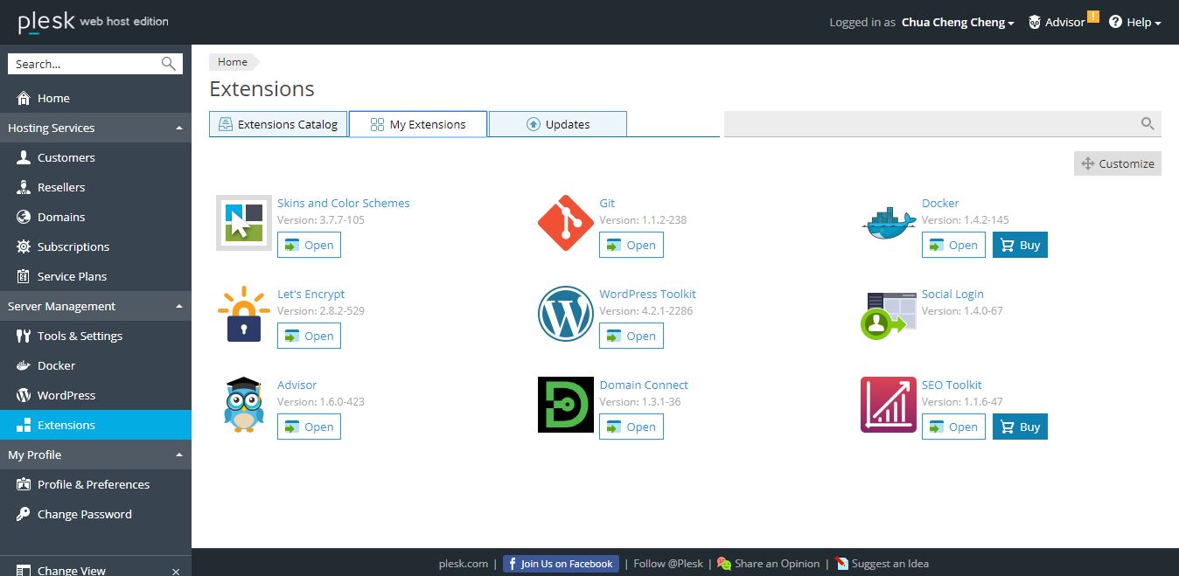The width and height of the screenshot is (1179, 576).
Task: Click the plesk.com footer link
Action: [464, 564]
